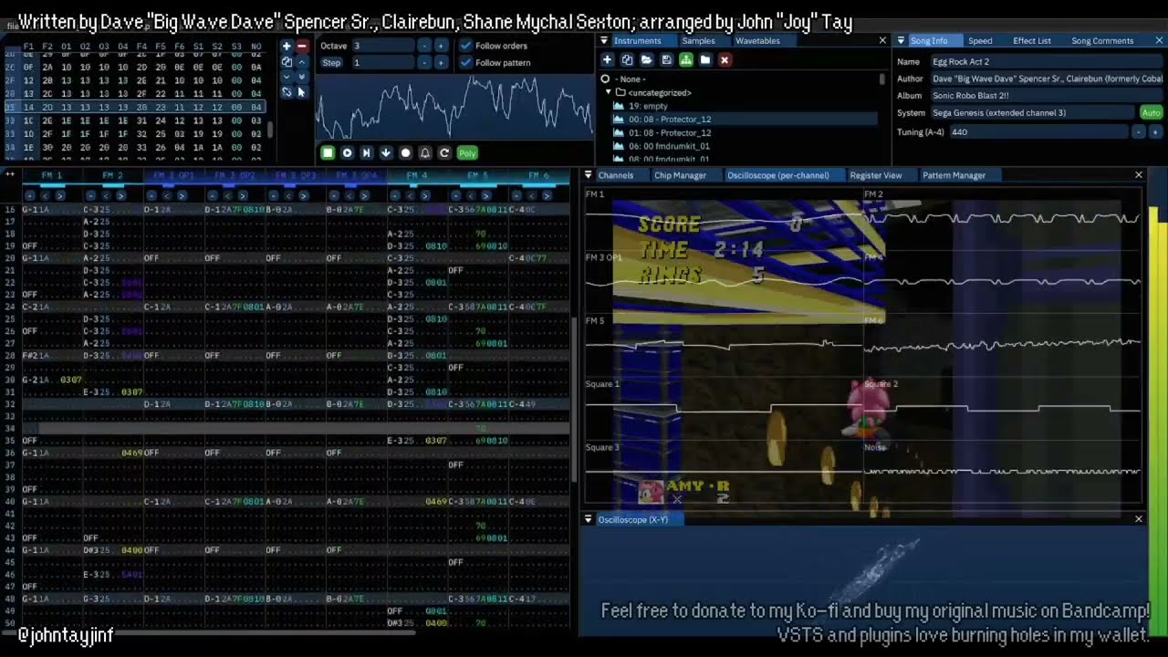This screenshot has height=657, width=1168.
Task: Toggle instrument folder tree view green icon
Action: pos(685,60)
